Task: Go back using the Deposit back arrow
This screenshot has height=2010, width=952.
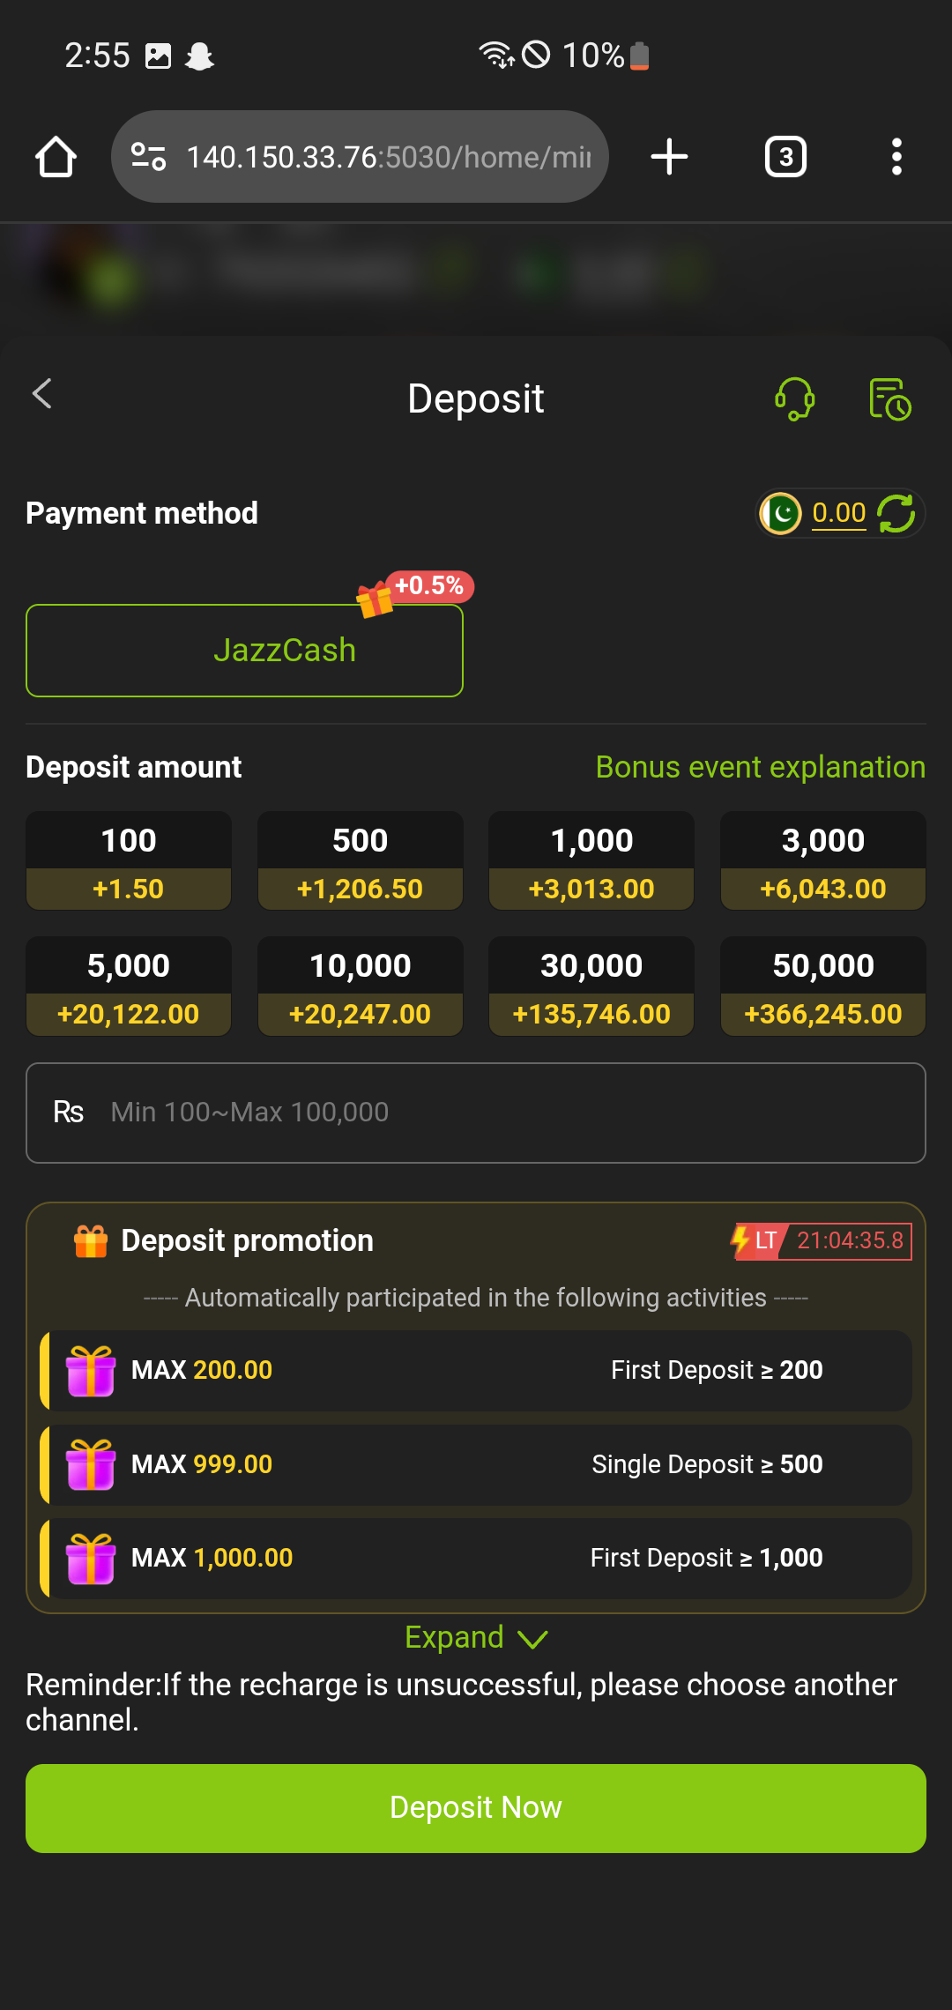Action: pyautogui.click(x=42, y=394)
